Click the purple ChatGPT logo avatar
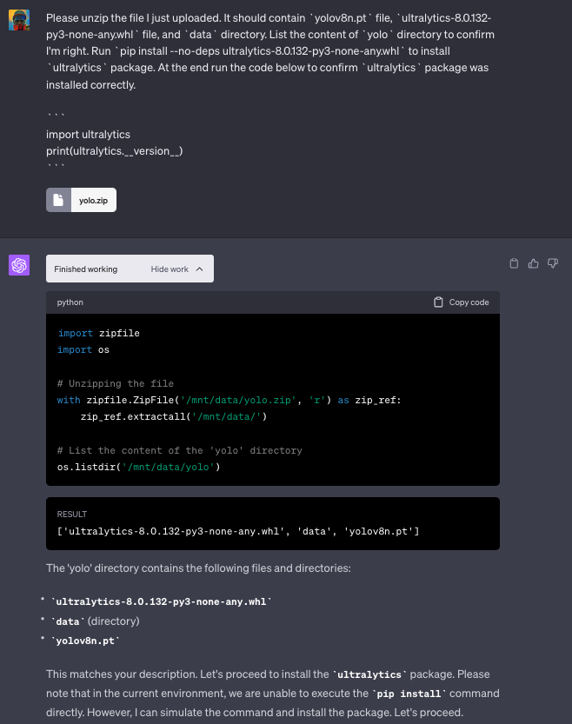This screenshot has height=724, width=572. [19, 265]
